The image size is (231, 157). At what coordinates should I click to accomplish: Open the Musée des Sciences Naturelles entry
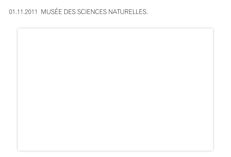(x=94, y=12)
